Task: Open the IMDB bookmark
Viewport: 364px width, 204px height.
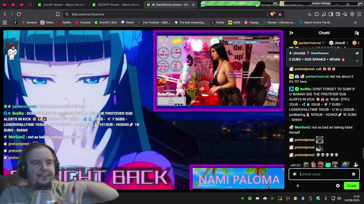Action: tap(234, 22)
